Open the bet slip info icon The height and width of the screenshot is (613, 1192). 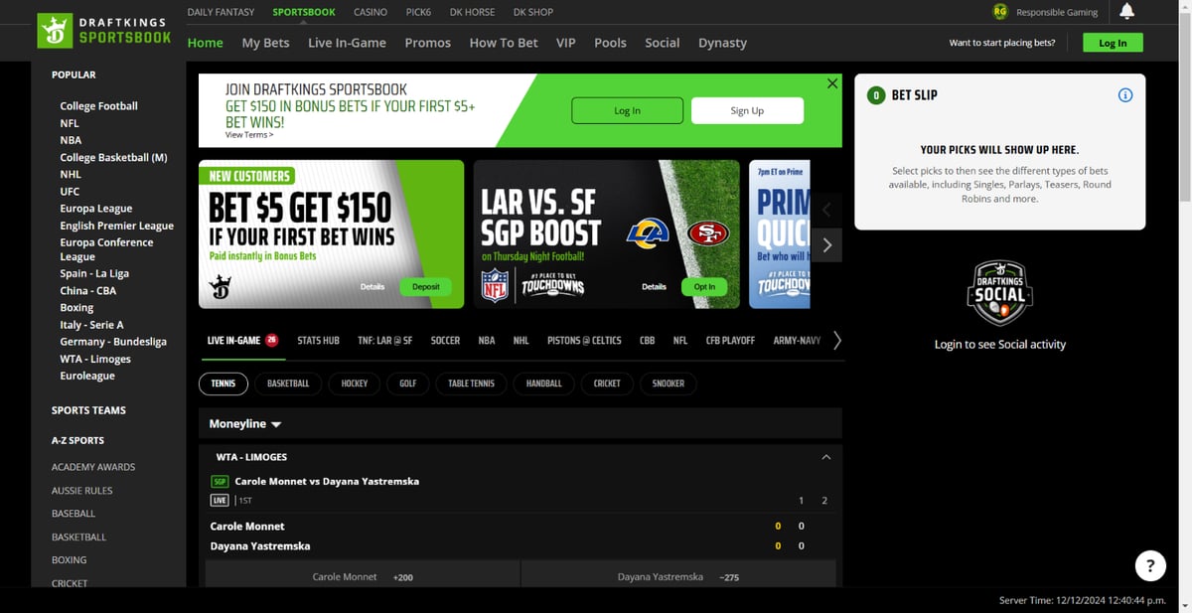(1125, 95)
